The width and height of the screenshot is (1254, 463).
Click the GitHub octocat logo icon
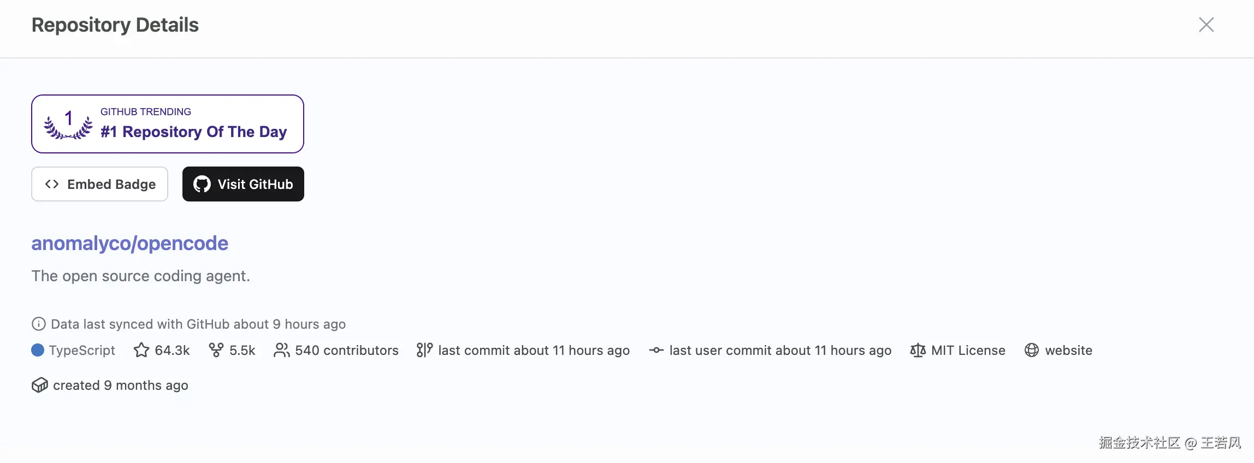click(202, 184)
